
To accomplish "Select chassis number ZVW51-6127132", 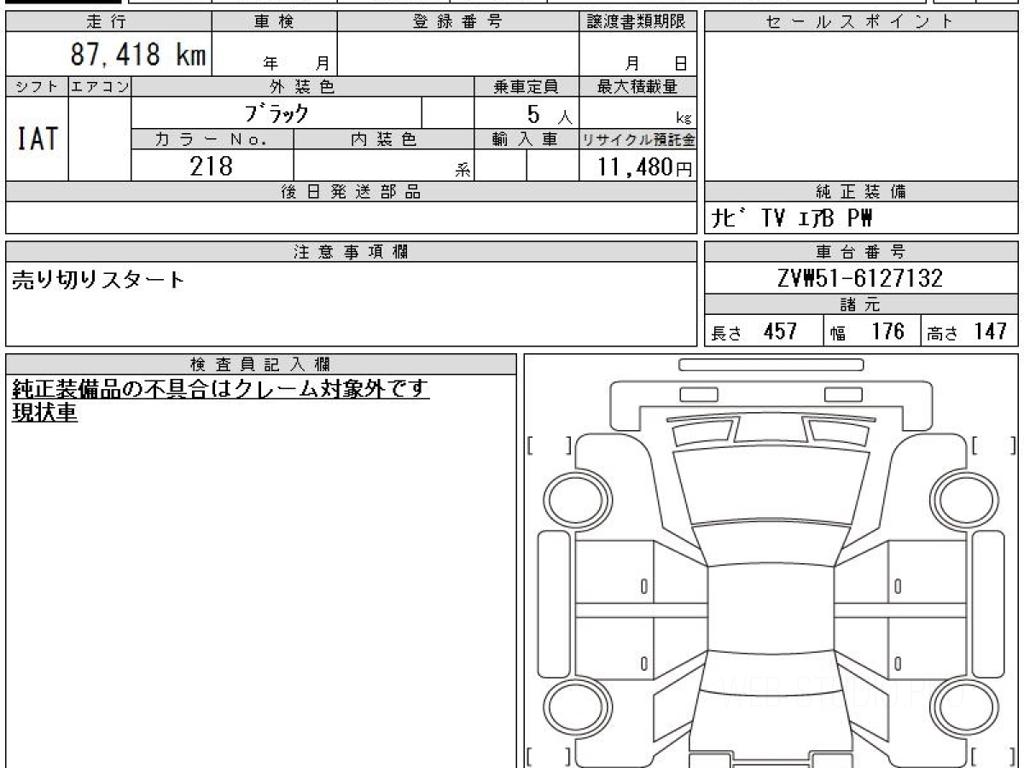I will [x=860, y=278].
